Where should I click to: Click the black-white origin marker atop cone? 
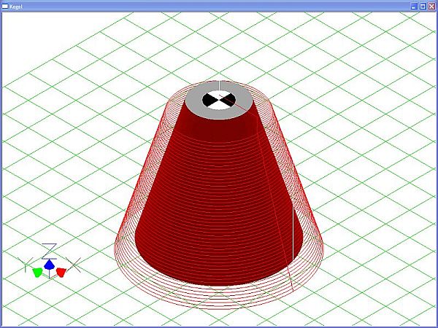click(219, 100)
